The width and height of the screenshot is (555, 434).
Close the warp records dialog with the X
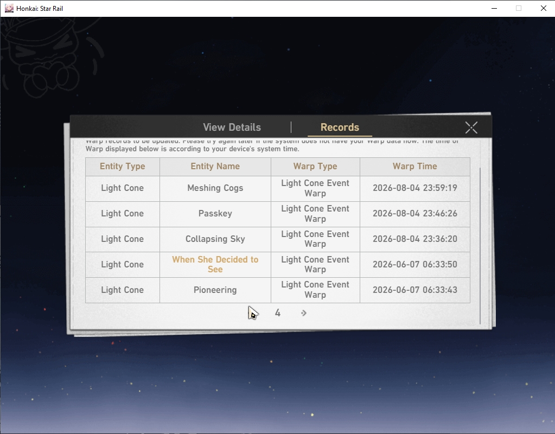pyautogui.click(x=471, y=127)
